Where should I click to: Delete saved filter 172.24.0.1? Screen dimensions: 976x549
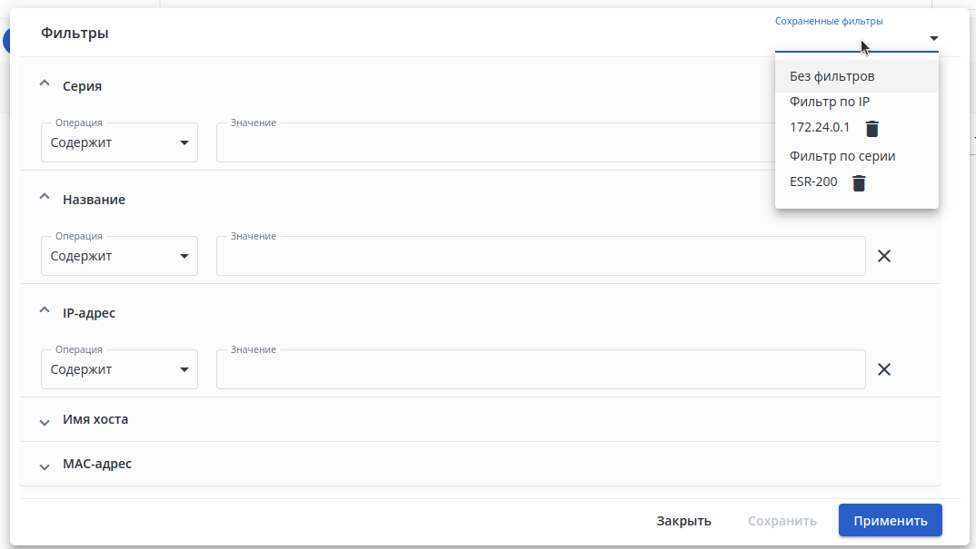(872, 128)
